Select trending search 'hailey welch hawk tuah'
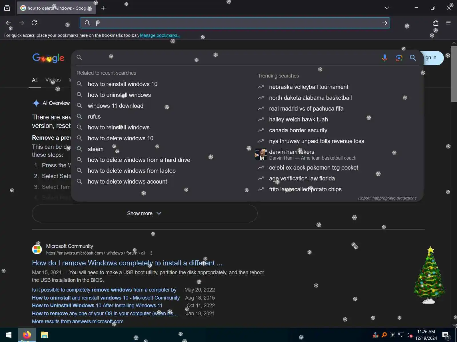The height and width of the screenshot is (342, 457). (x=298, y=119)
